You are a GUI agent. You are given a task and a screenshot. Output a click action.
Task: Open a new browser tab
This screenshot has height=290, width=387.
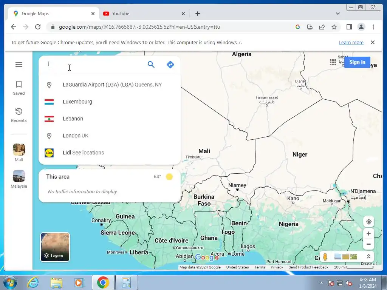pos(197,14)
